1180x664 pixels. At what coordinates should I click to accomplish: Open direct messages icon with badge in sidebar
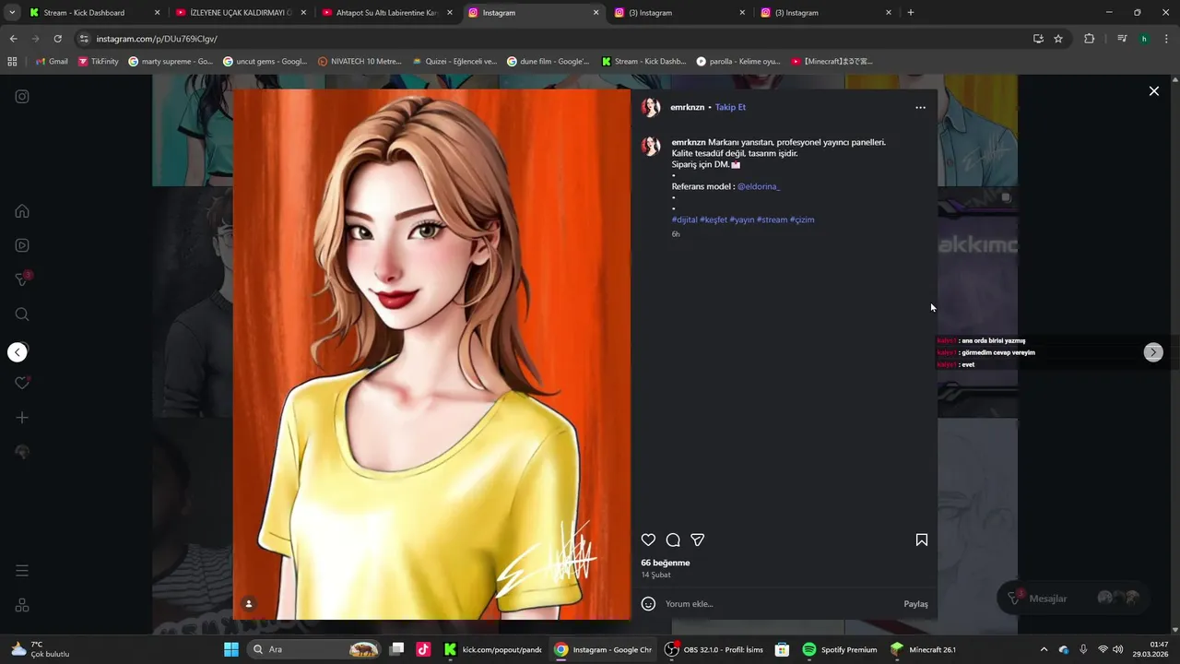click(x=23, y=279)
